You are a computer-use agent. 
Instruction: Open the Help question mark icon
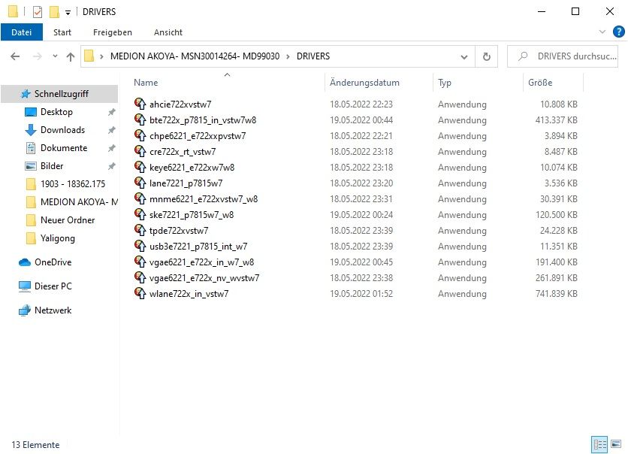coord(618,32)
